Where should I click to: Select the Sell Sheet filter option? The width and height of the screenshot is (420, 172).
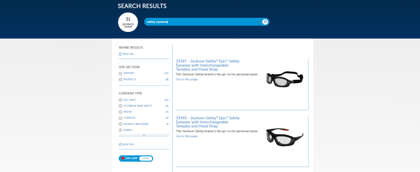click(120, 100)
